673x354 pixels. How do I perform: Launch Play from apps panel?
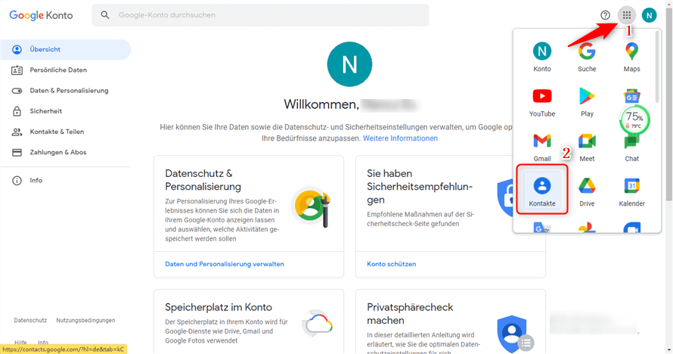tap(587, 102)
